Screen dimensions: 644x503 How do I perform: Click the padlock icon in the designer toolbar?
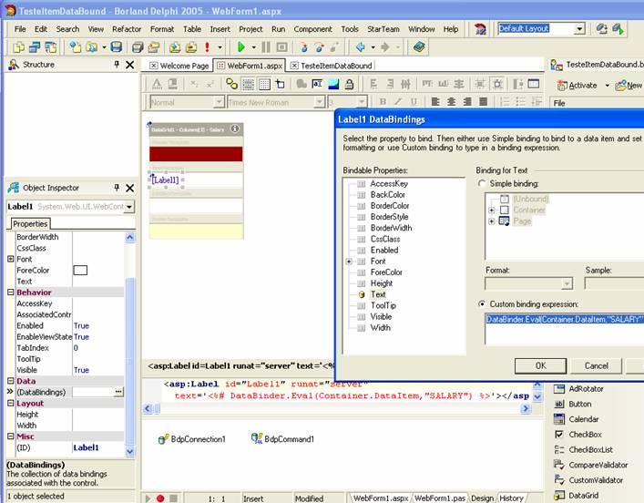(349, 84)
